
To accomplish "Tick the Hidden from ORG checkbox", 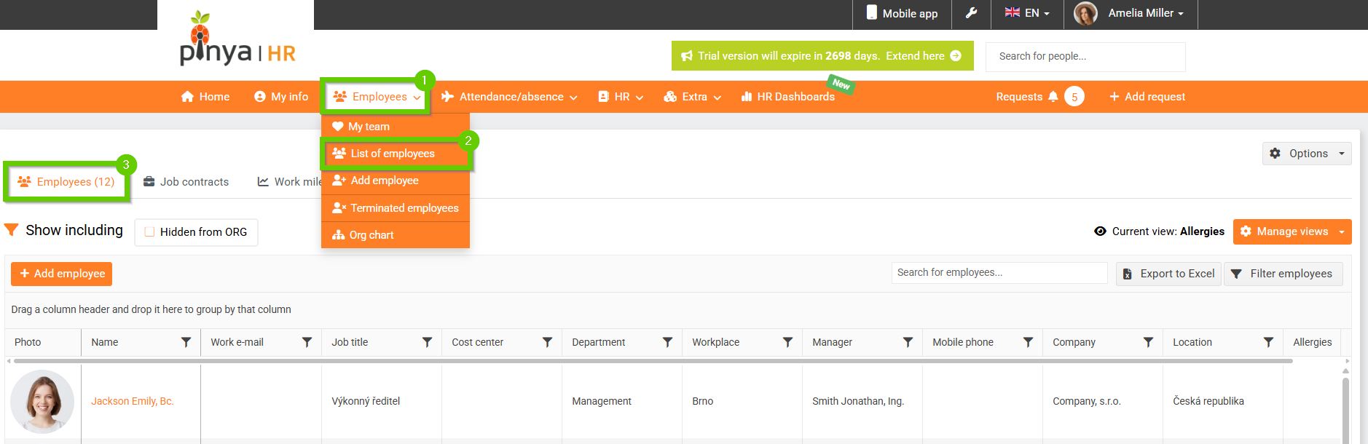I will [149, 232].
